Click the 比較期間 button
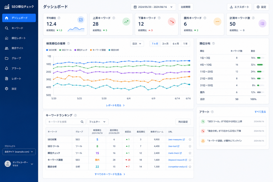Screen dimensions: 273x182 (186, 7)
